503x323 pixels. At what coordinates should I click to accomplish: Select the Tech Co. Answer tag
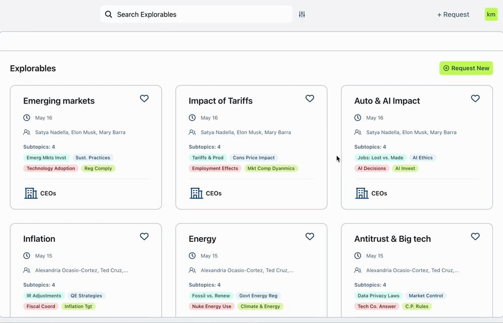[x=377, y=306]
